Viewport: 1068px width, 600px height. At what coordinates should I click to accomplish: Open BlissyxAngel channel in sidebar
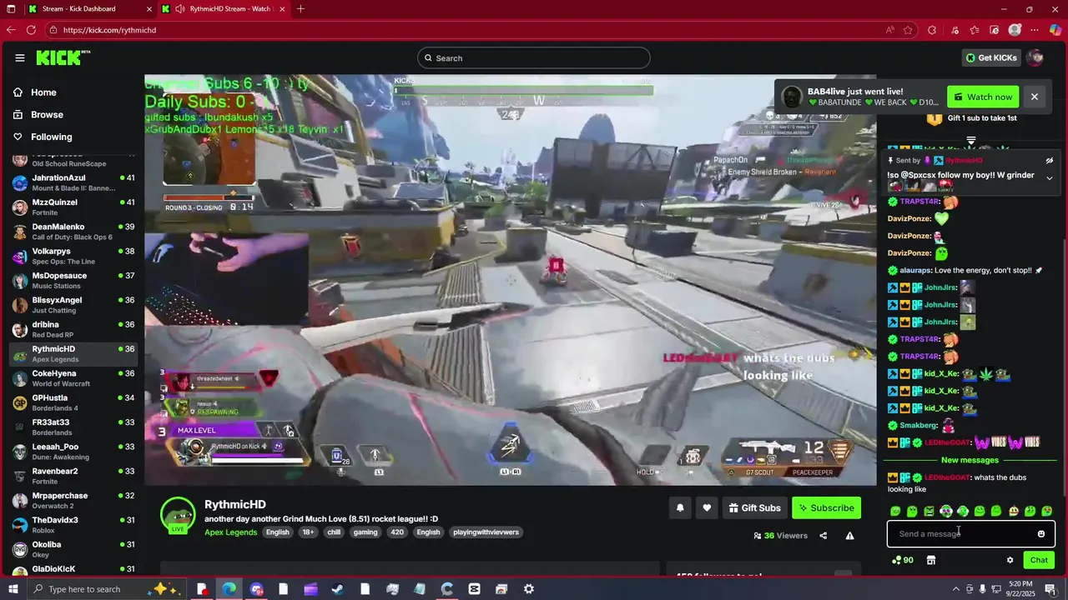(x=73, y=305)
